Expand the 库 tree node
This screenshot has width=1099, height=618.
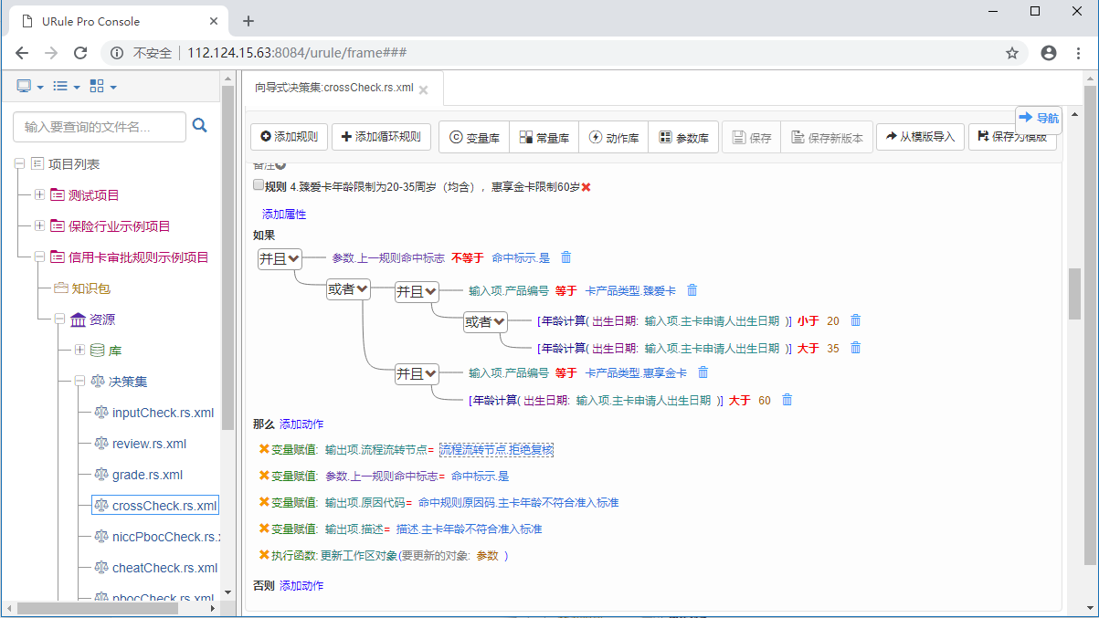pos(79,350)
